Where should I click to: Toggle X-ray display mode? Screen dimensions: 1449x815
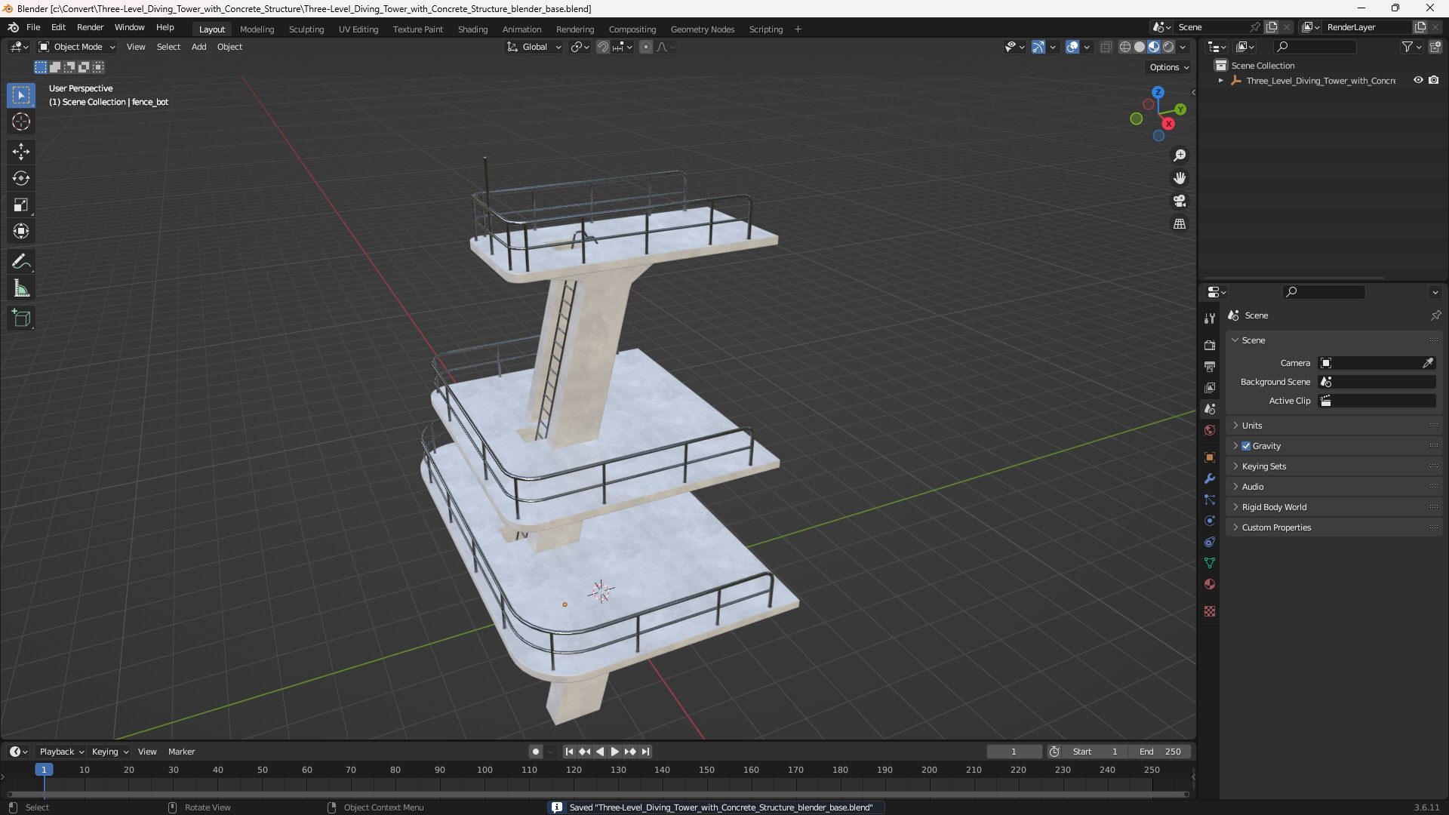[x=1106, y=47]
